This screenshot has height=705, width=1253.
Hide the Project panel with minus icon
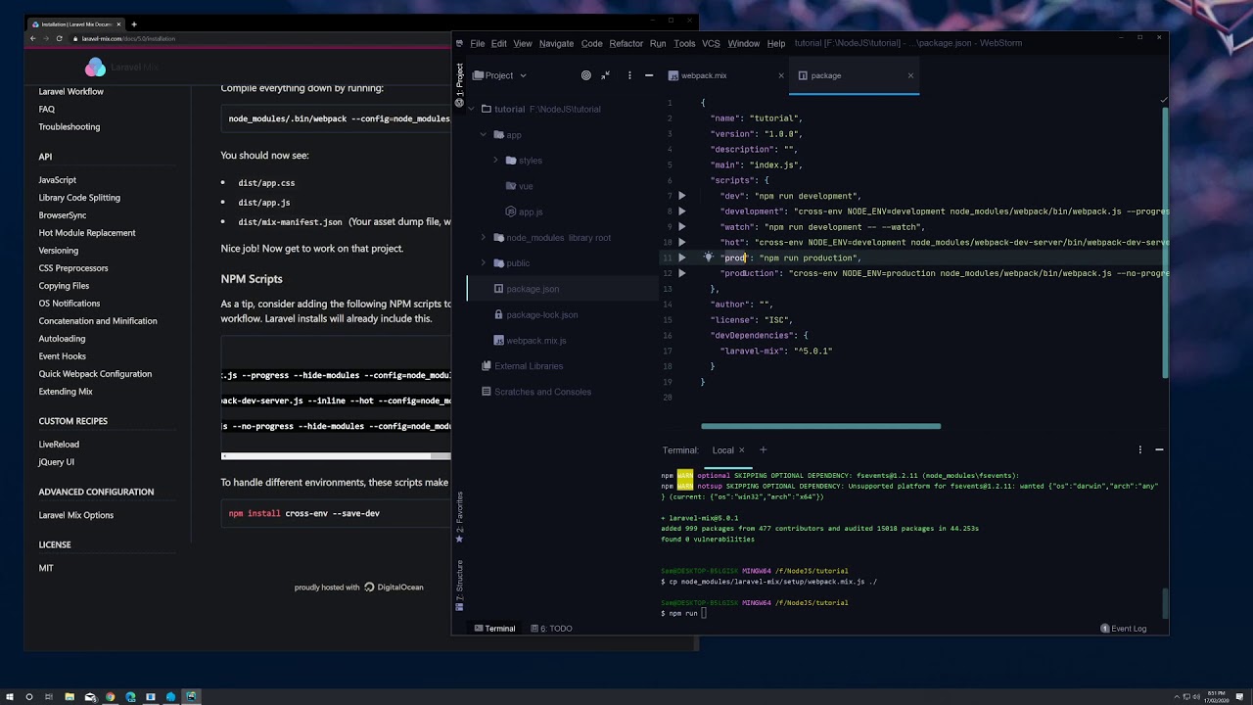tap(648, 75)
